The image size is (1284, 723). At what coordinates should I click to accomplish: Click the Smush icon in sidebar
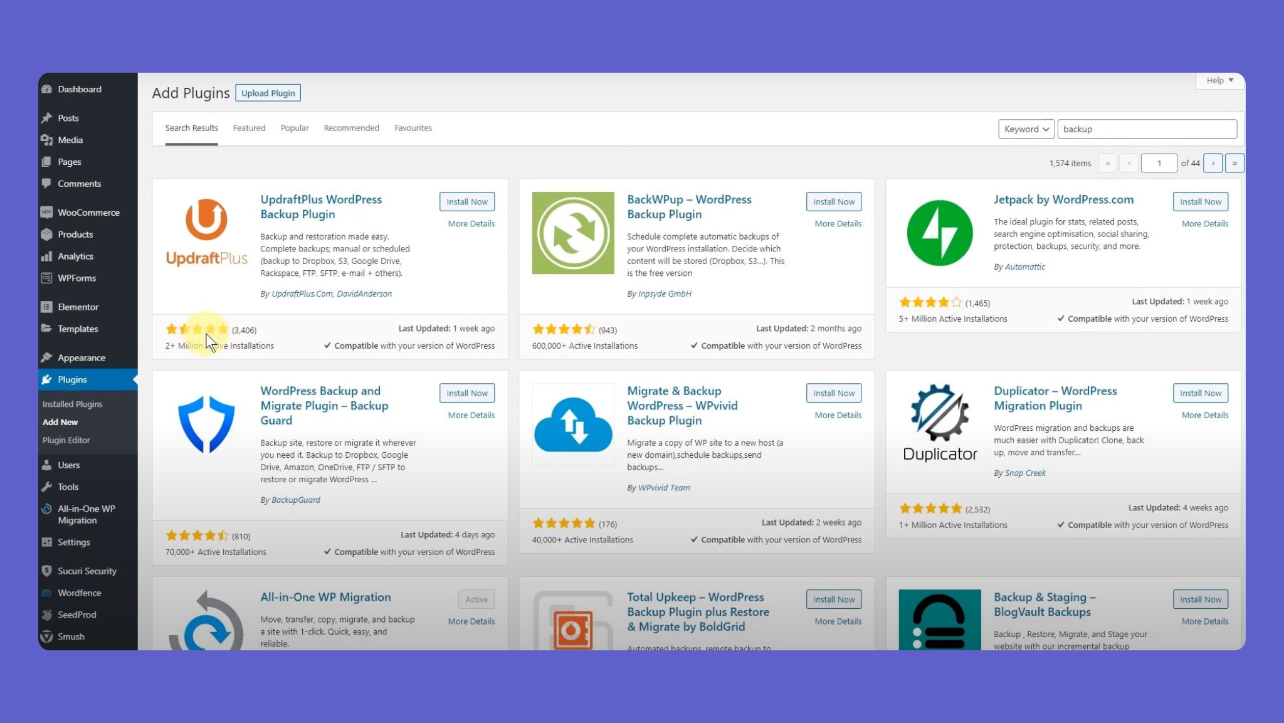click(x=46, y=636)
